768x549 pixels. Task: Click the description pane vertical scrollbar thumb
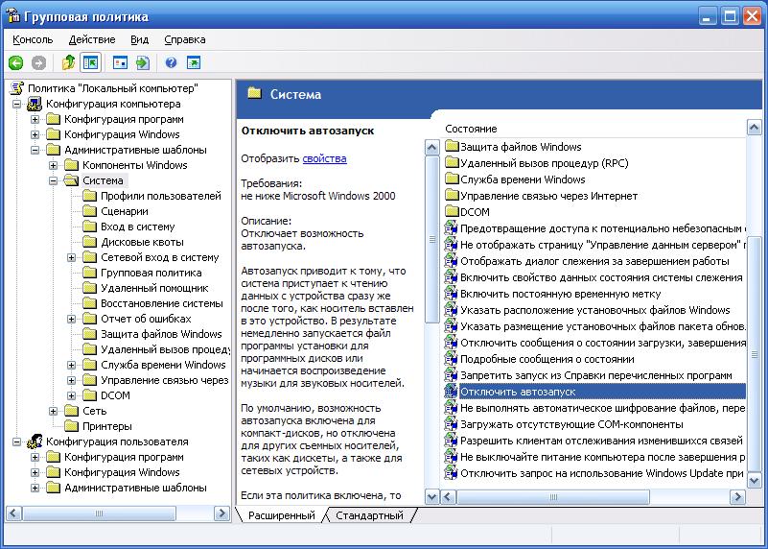pyautogui.click(x=431, y=239)
